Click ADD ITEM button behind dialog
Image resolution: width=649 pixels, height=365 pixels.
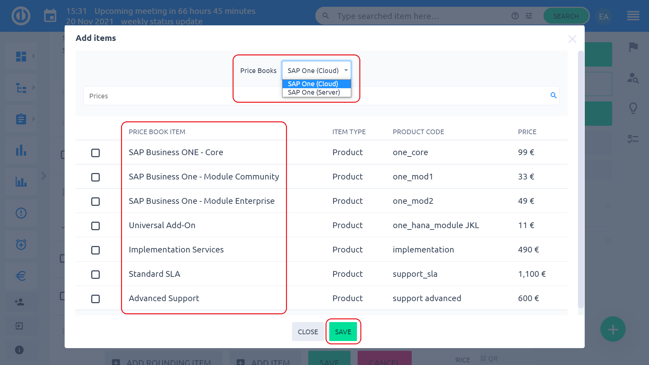pos(265,359)
